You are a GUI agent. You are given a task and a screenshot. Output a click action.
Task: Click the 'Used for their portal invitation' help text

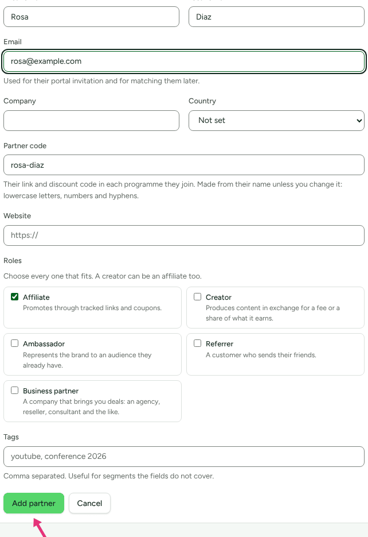tap(101, 81)
